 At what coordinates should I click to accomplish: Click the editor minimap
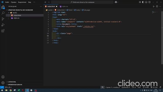[155, 13]
